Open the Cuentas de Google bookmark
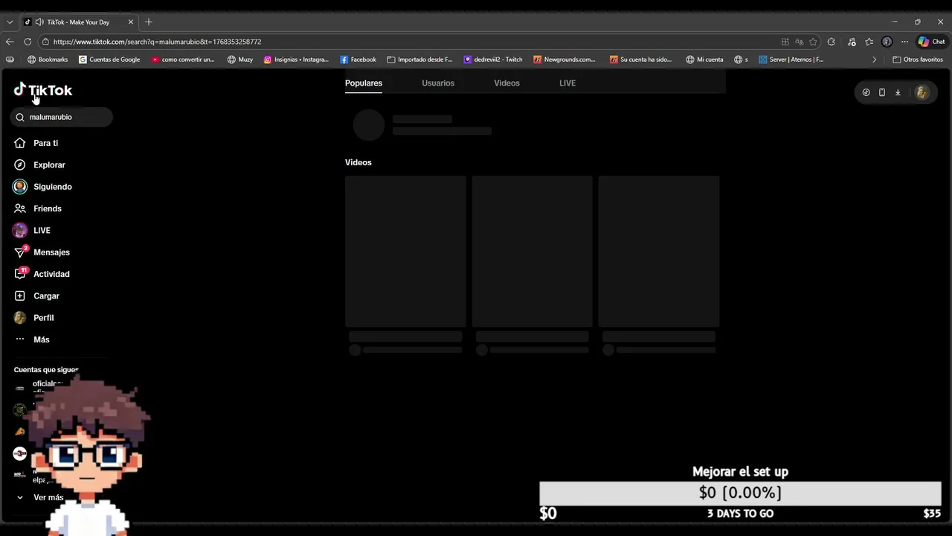952x536 pixels. tap(109, 60)
